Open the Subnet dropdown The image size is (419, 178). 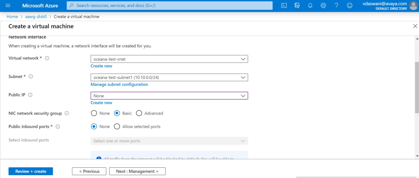(x=169, y=77)
